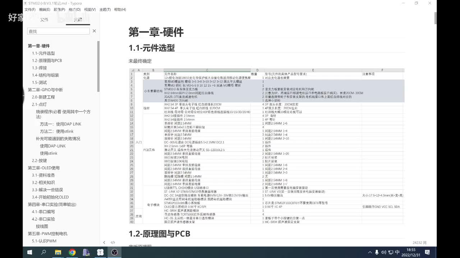The height and width of the screenshot is (258, 460).
Task: Open Windows taskbar search
Action: [x=44, y=252]
